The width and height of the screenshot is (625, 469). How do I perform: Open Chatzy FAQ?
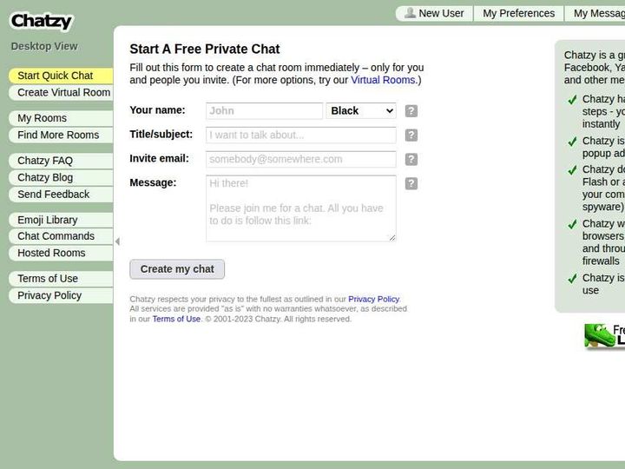pos(61,161)
